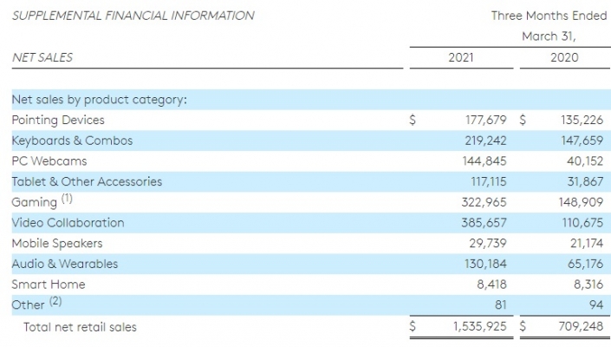Select the 'Keyboards & Combos' row label
The width and height of the screenshot is (611, 347).
pyautogui.click(x=72, y=141)
